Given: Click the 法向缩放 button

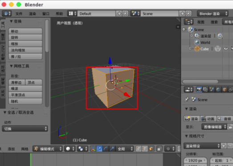Looking at the screenshot, I should 25,50.
